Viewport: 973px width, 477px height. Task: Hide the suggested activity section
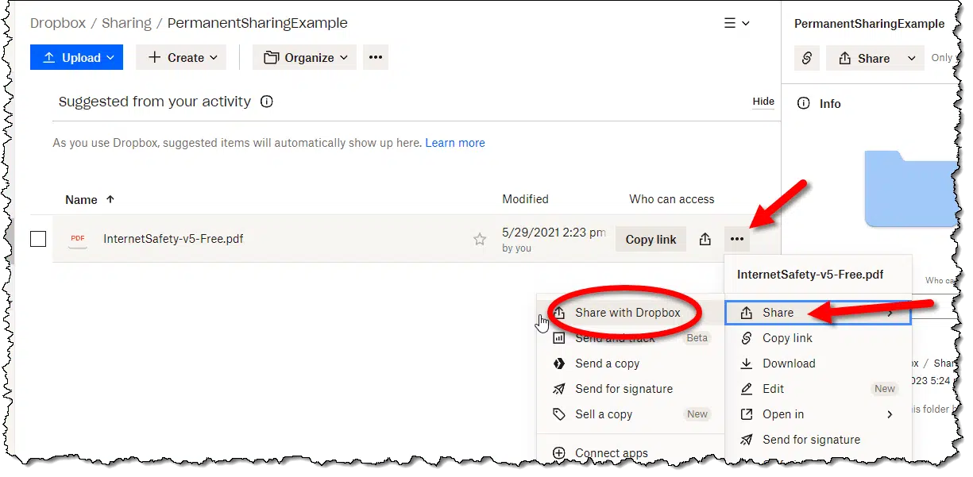tap(763, 102)
